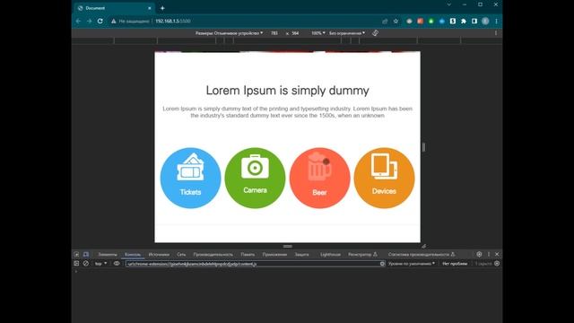Open the Memory tab in DevTools
This screenshot has height=323, width=574.
pyautogui.click(x=248, y=254)
